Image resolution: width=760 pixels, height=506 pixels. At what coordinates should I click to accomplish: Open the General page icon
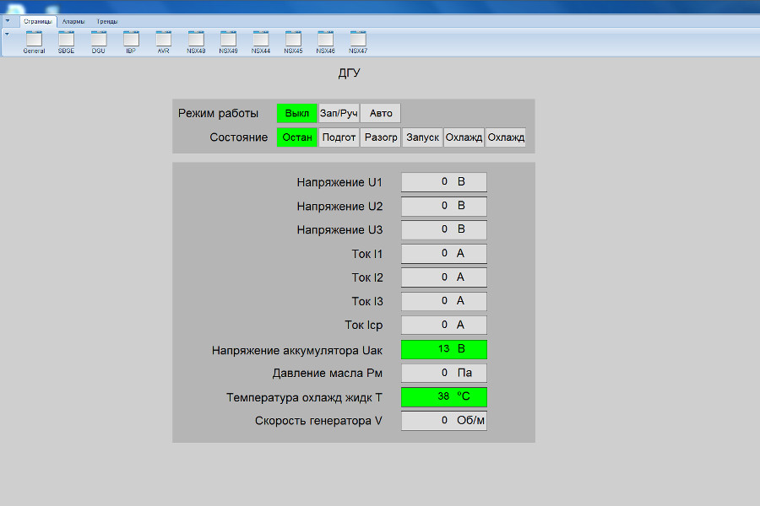point(34,42)
